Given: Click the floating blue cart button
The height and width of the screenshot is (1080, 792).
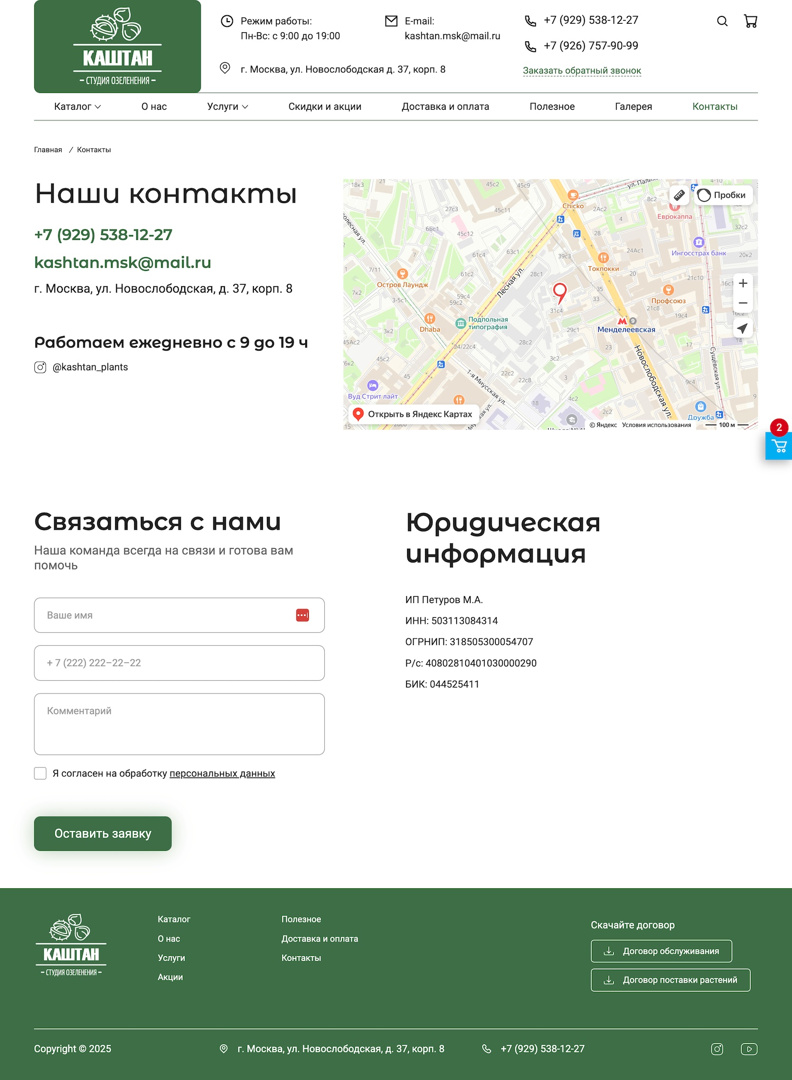Looking at the screenshot, I should pos(779,446).
